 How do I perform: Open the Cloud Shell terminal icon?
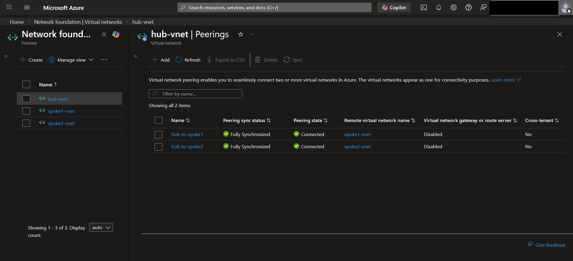click(x=423, y=8)
